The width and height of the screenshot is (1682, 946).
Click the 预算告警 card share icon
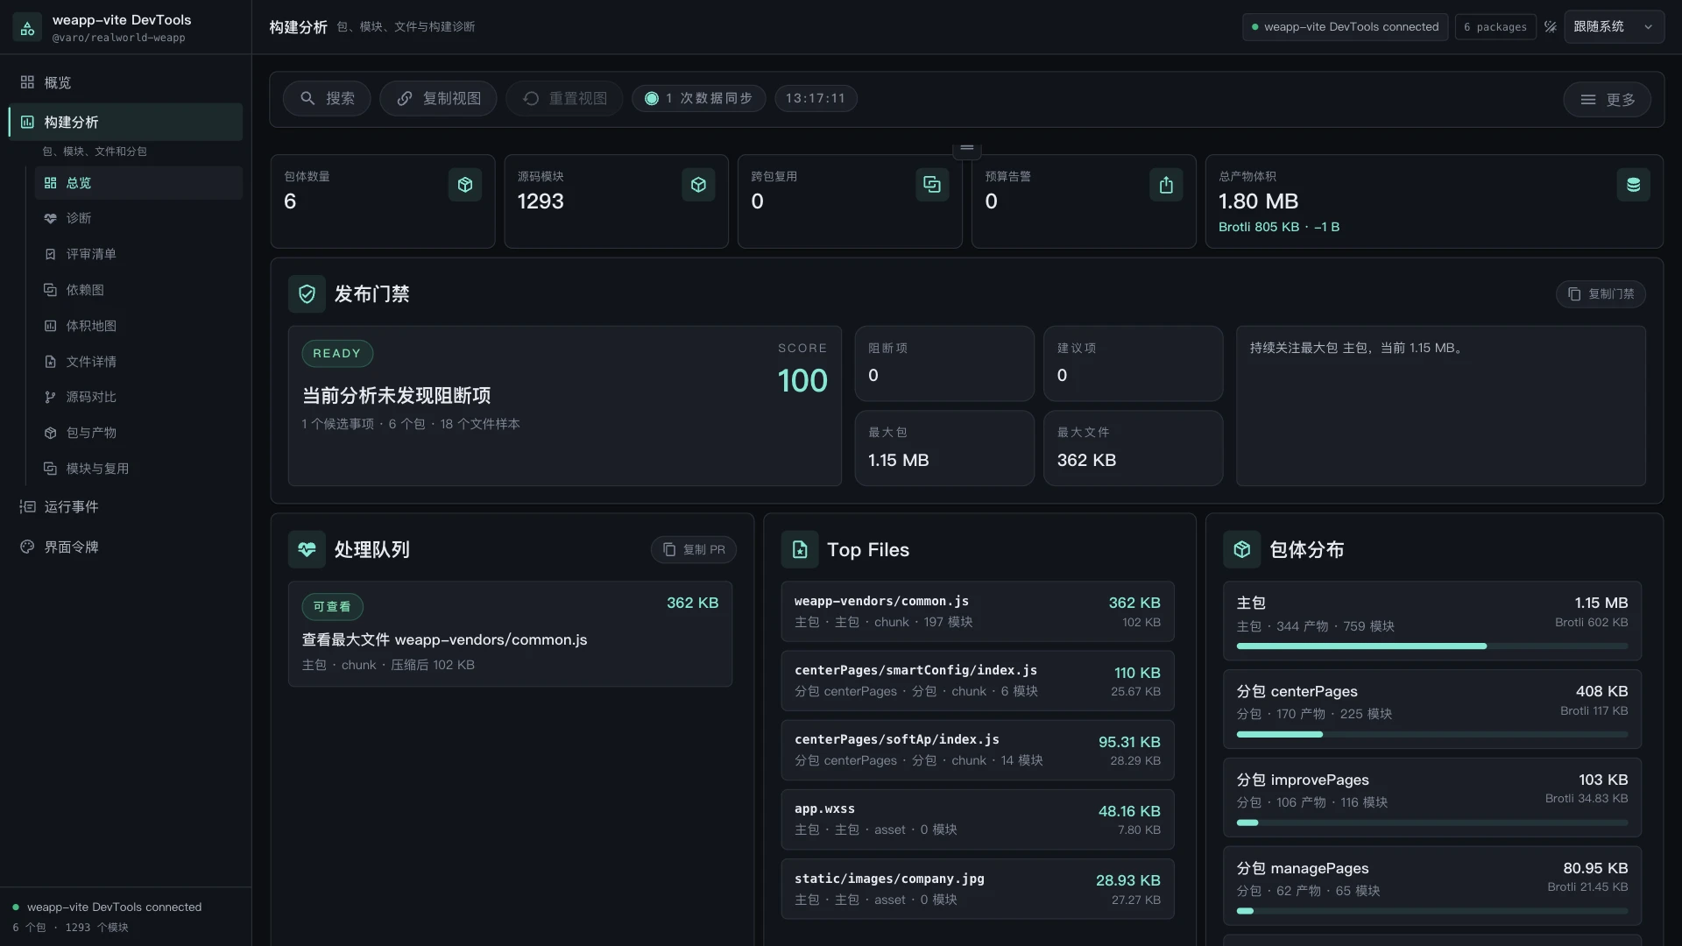coord(1166,185)
